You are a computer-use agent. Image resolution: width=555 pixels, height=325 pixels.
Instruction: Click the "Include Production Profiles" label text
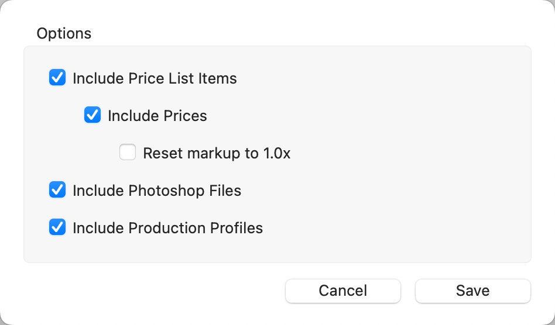[x=167, y=228]
